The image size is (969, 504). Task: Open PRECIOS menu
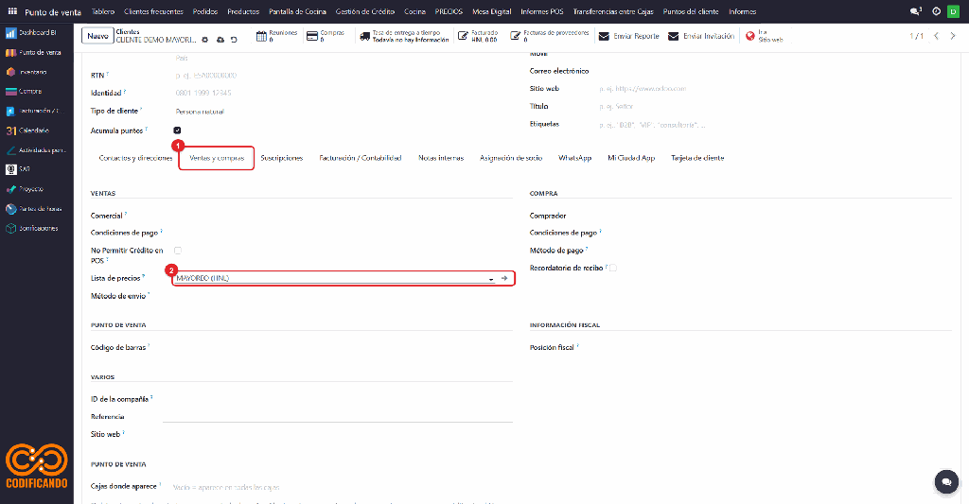click(x=449, y=11)
